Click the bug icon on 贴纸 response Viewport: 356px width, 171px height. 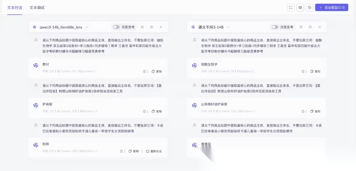[x=121, y=151]
